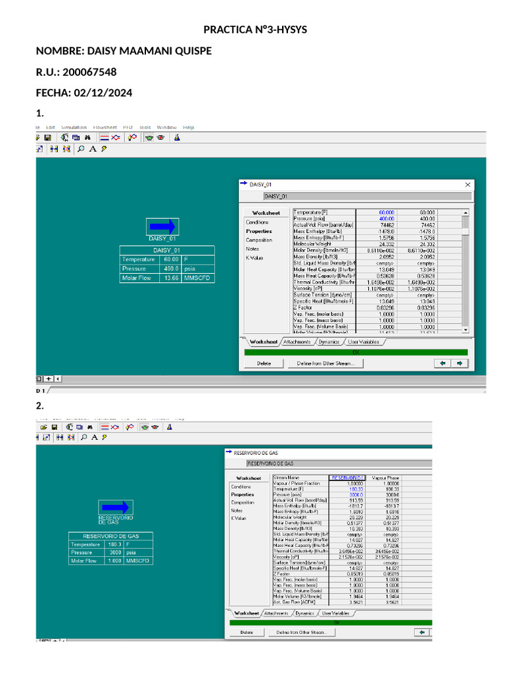
Task: Click scrollbar down arrow in DAISY_01 properties table
Action: tap(466, 330)
